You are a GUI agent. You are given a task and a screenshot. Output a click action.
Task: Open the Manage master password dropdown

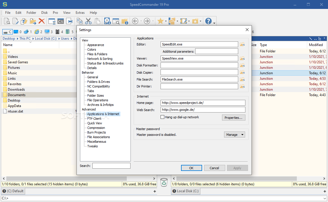234,135
